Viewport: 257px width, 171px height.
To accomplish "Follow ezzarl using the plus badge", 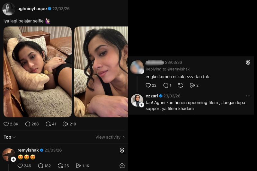I will (x=141, y=105).
